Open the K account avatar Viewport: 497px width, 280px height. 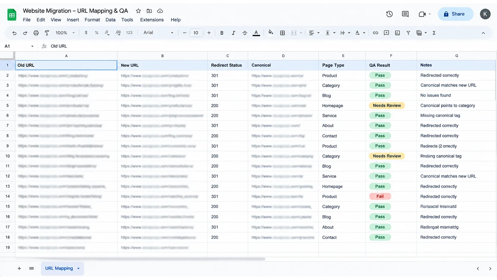[x=485, y=14]
